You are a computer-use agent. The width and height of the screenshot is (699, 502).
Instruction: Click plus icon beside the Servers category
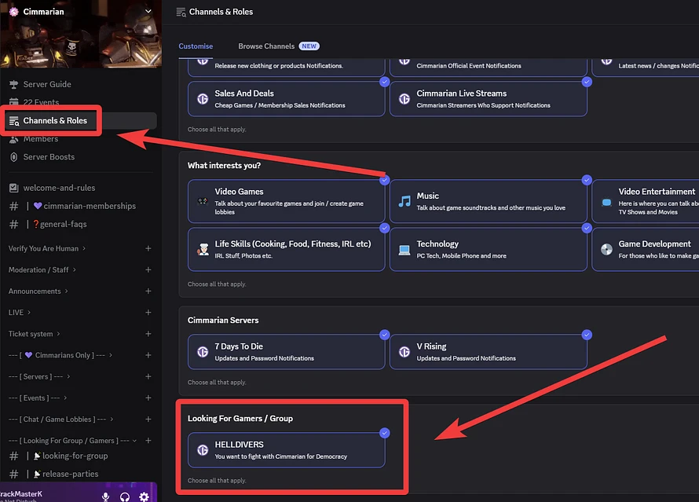click(x=148, y=377)
